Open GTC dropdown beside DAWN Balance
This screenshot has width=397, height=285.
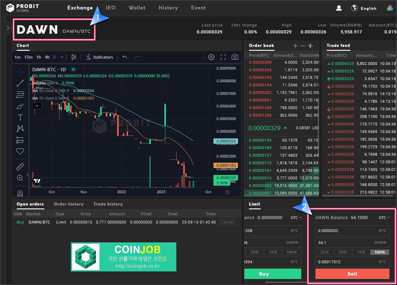click(384, 218)
